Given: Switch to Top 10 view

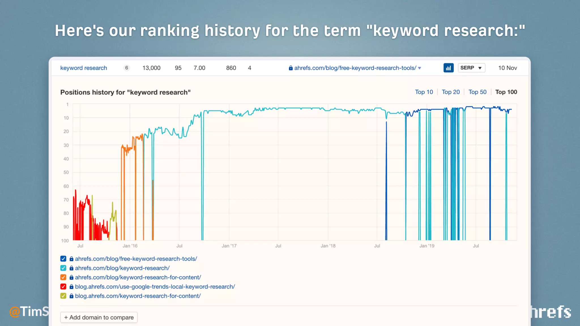Looking at the screenshot, I should coord(424,92).
